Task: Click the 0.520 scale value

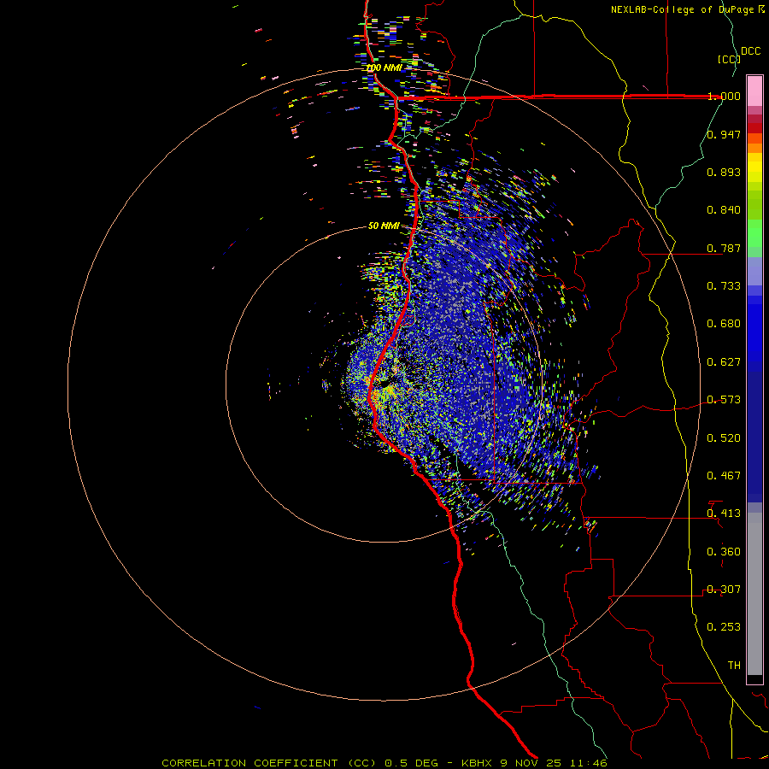Action: pos(724,438)
